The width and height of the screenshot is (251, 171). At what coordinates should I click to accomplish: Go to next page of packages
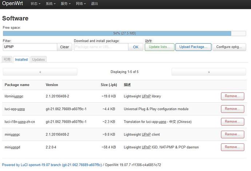209,72
